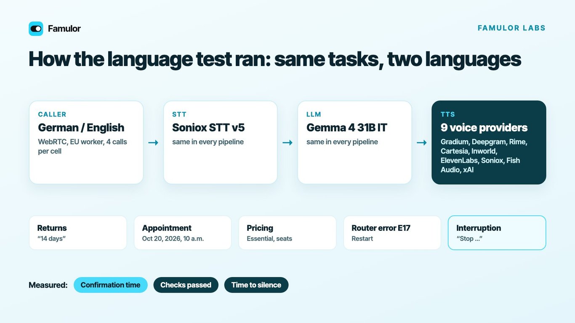This screenshot has width=575, height=323.
Task: Select the Confirmation time pill
Action: click(x=110, y=285)
